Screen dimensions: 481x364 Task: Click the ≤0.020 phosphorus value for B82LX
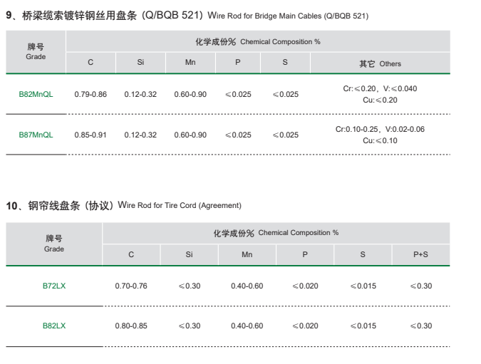point(305,326)
